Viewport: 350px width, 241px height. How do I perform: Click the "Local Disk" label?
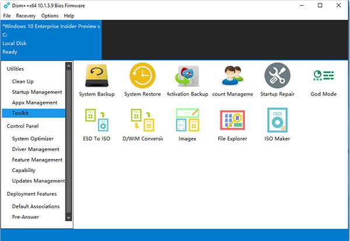click(15, 43)
